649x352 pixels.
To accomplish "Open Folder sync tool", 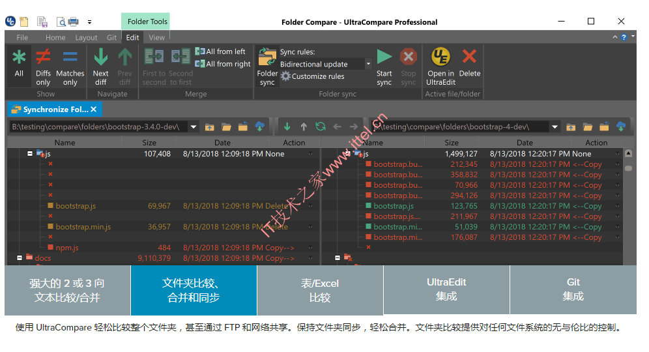I will click(267, 66).
